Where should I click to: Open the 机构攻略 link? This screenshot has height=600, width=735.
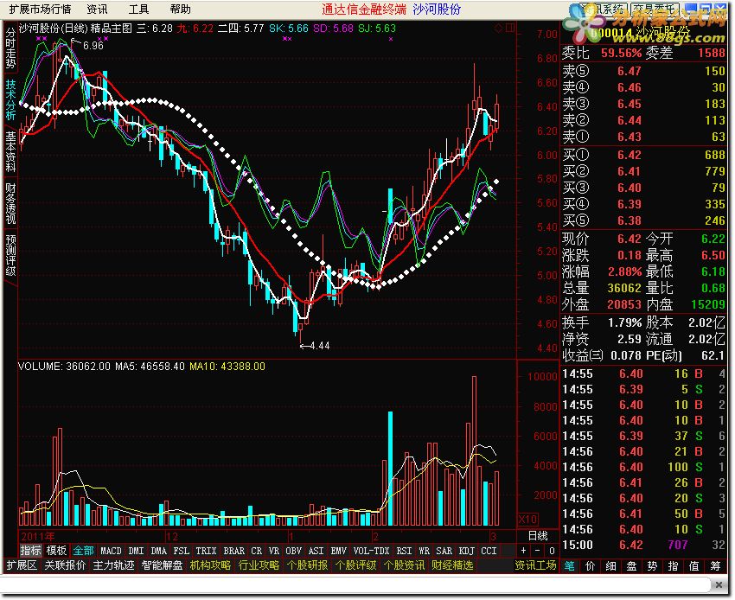tap(210, 565)
